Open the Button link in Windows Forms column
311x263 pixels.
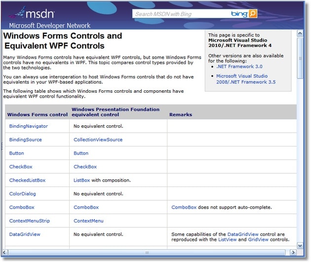pos(16,153)
